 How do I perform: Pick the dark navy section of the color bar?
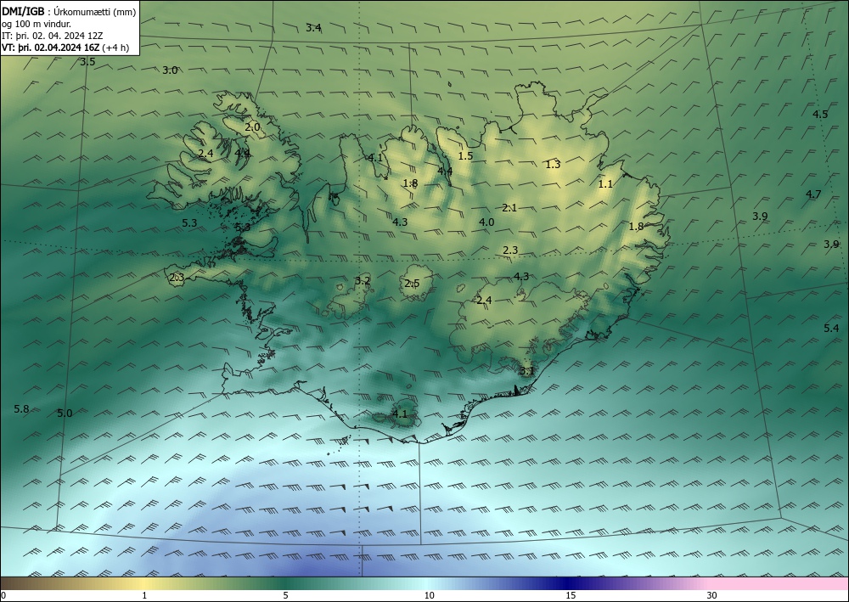pyautogui.click(x=569, y=583)
